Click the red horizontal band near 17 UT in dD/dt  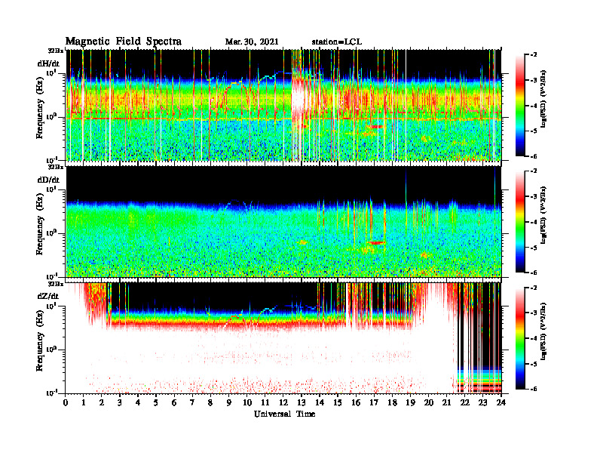coord(376,242)
